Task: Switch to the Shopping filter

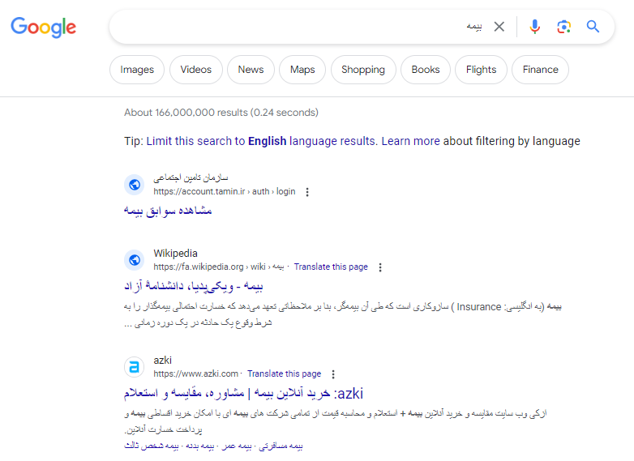Action: (363, 70)
